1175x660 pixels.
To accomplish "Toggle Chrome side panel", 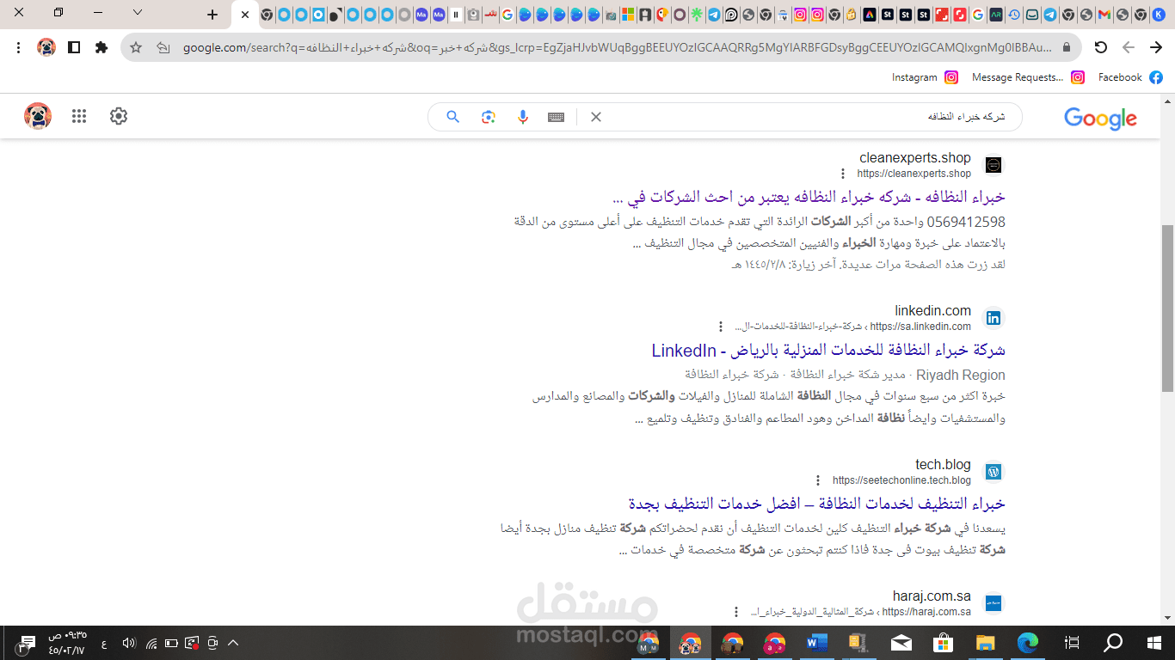I will pos(74,47).
